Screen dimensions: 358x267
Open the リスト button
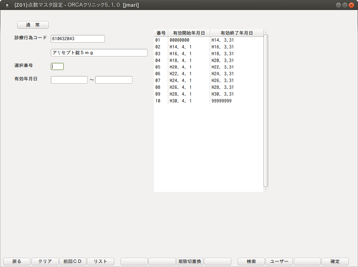pyautogui.click(x=101, y=261)
